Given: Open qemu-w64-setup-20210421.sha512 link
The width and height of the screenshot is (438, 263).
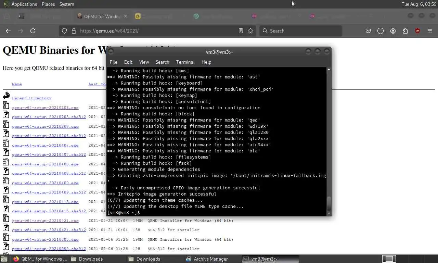Looking at the screenshot, I should (x=49, y=230).
